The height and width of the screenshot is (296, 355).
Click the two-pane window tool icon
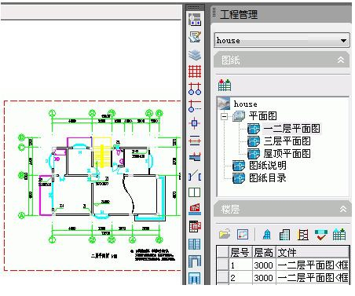click(195, 192)
